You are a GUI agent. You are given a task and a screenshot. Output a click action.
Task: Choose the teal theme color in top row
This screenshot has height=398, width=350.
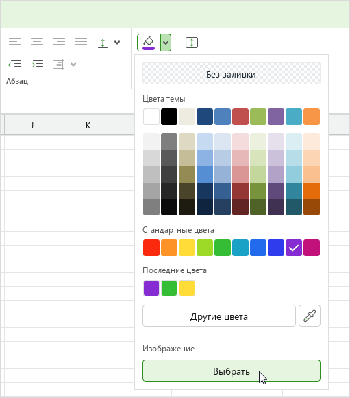(294, 117)
